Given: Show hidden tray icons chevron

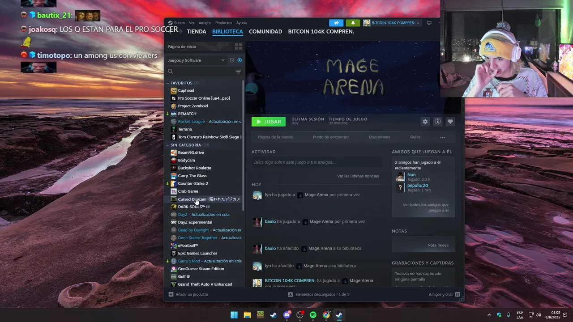Looking at the screenshot, I should [489, 315].
